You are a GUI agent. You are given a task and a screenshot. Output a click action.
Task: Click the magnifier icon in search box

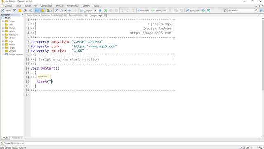[256, 10]
